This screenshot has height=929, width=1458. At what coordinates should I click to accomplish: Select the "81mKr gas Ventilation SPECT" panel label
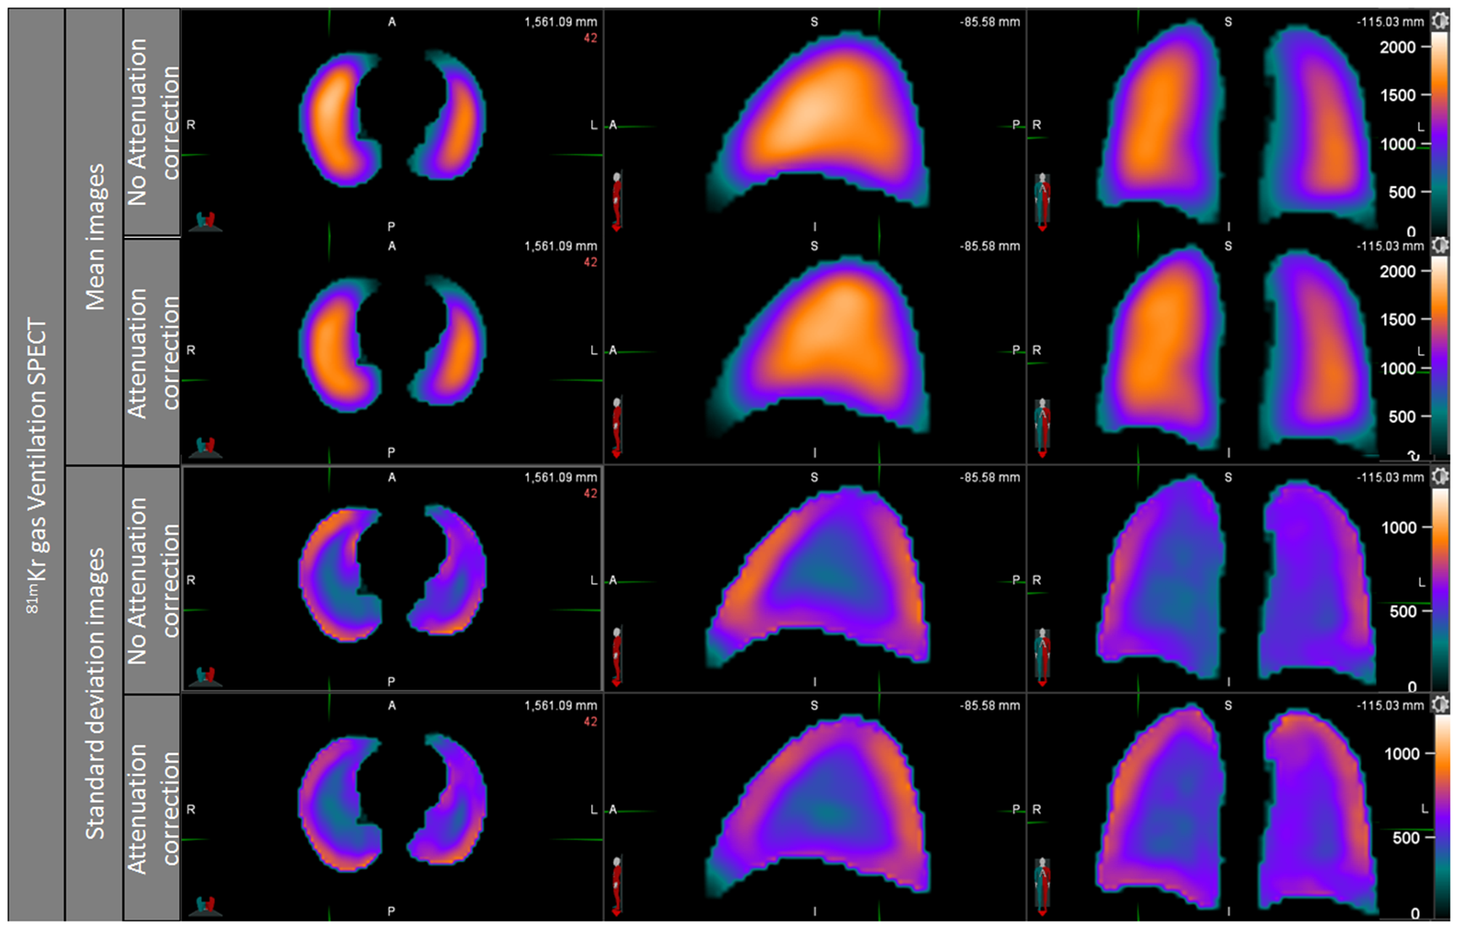[x=35, y=464]
